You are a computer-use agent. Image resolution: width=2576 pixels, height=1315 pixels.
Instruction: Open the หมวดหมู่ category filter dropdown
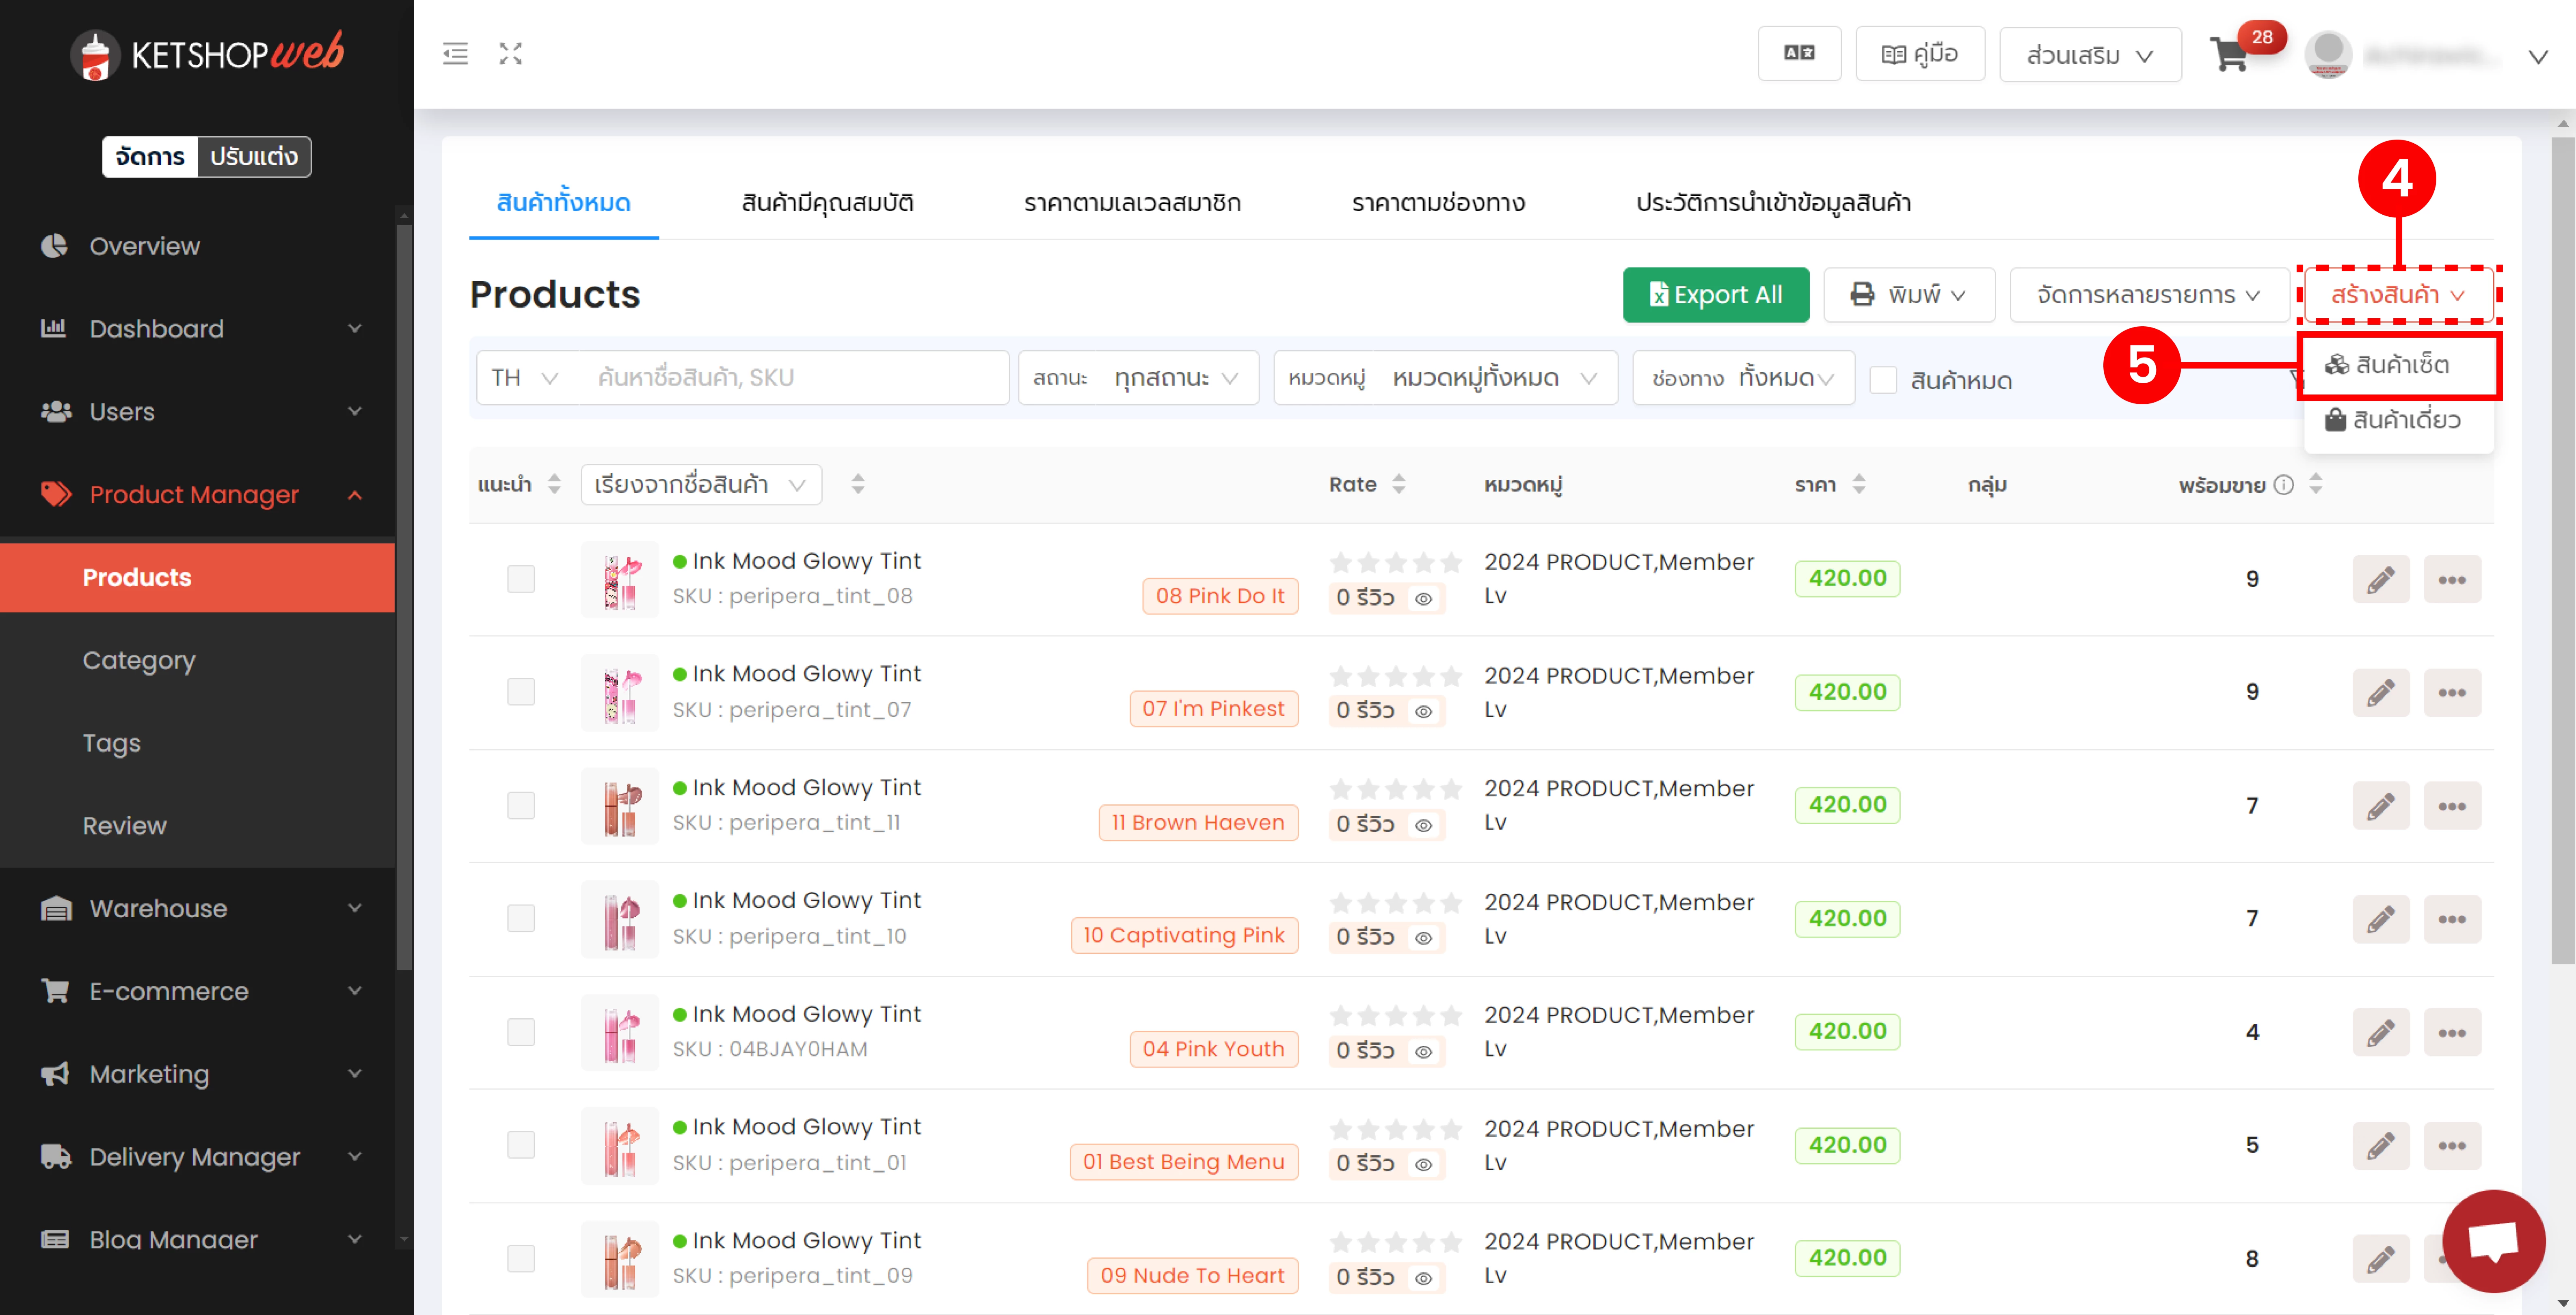click(x=1445, y=378)
